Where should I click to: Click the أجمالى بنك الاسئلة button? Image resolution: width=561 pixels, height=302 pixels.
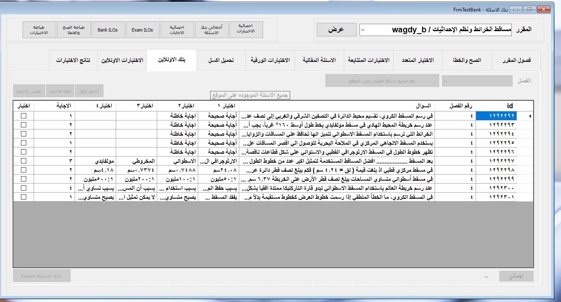pyautogui.click(x=211, y=30)
